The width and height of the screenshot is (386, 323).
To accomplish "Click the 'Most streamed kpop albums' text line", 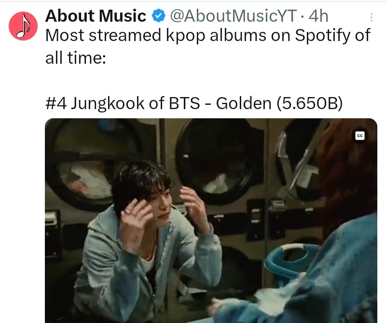I will (207, 36).
